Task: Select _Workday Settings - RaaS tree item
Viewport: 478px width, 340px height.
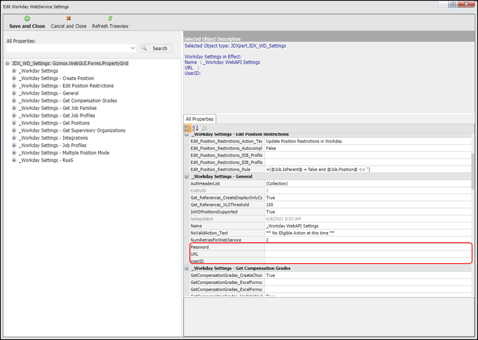Action: 46,160
